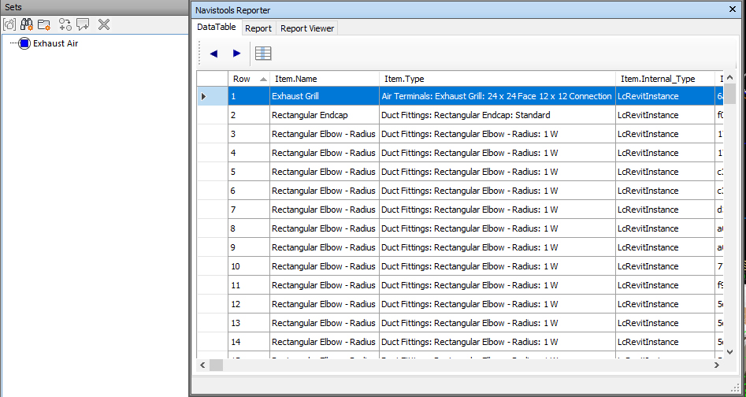746x397 pixels.
Task: Select the Item.Name cell in row 4
Action: (325, 153)
